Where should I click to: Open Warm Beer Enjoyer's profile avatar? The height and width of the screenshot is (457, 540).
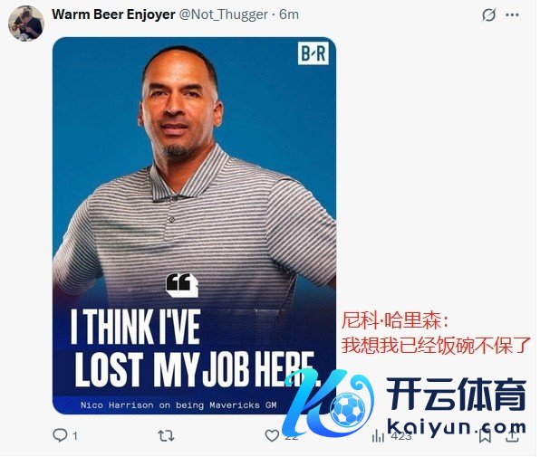pyautogui.click(x=26, y=24)
